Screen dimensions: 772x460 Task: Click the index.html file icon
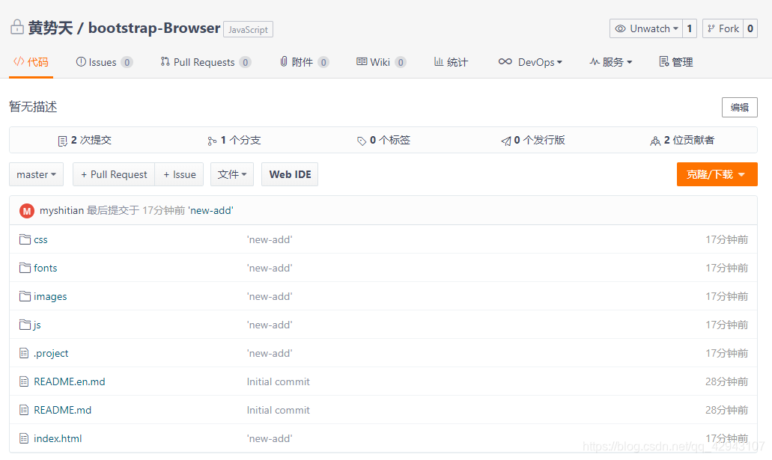click(24, 438)
